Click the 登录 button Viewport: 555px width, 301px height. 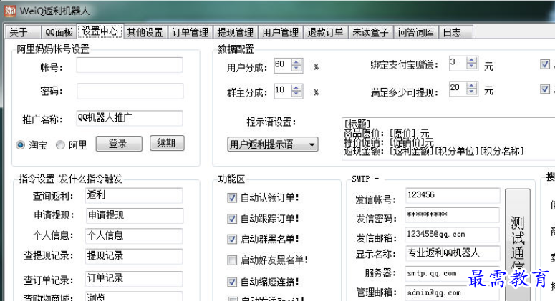click(x=119, y=144)
